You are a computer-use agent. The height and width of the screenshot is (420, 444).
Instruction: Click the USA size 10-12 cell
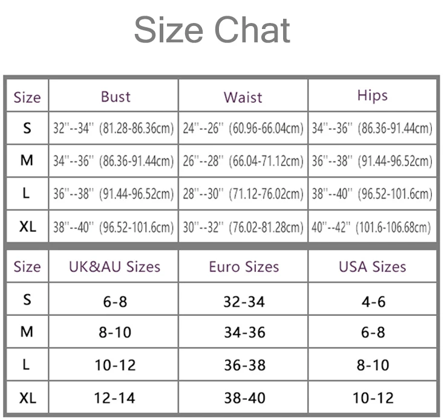373,398
